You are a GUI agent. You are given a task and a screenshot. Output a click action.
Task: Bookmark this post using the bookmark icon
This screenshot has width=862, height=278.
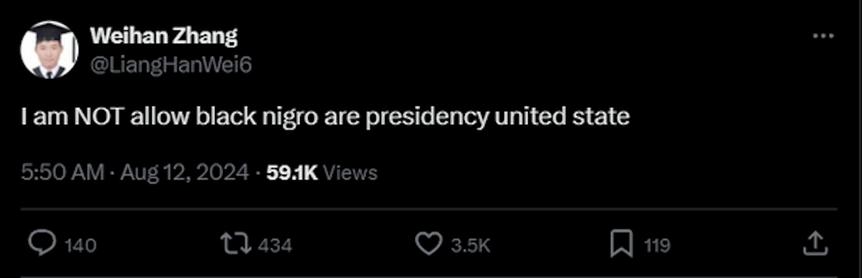coord(621,244)
